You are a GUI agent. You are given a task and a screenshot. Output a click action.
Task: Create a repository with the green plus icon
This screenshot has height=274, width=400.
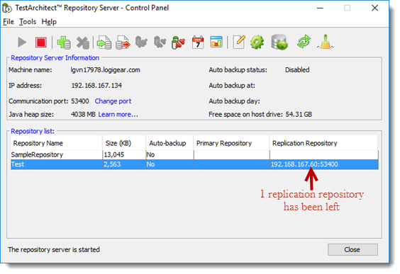coord(64,42)
